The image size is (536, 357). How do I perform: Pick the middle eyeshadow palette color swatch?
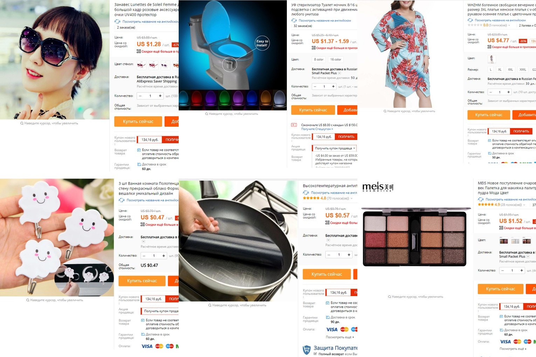click(515, 241)
